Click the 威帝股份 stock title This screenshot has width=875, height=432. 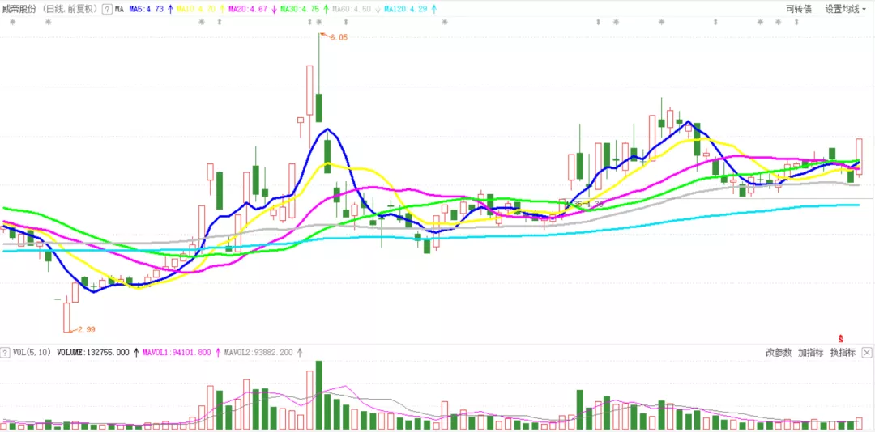(x=19, y=9)
